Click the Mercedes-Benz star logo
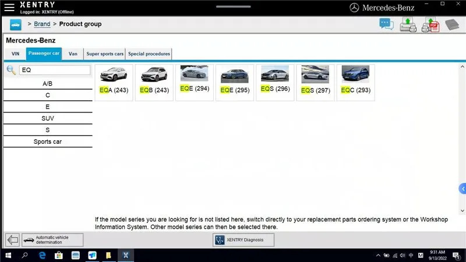The height and width of the screenshot is (262, 466). click(x=354, y=8)
